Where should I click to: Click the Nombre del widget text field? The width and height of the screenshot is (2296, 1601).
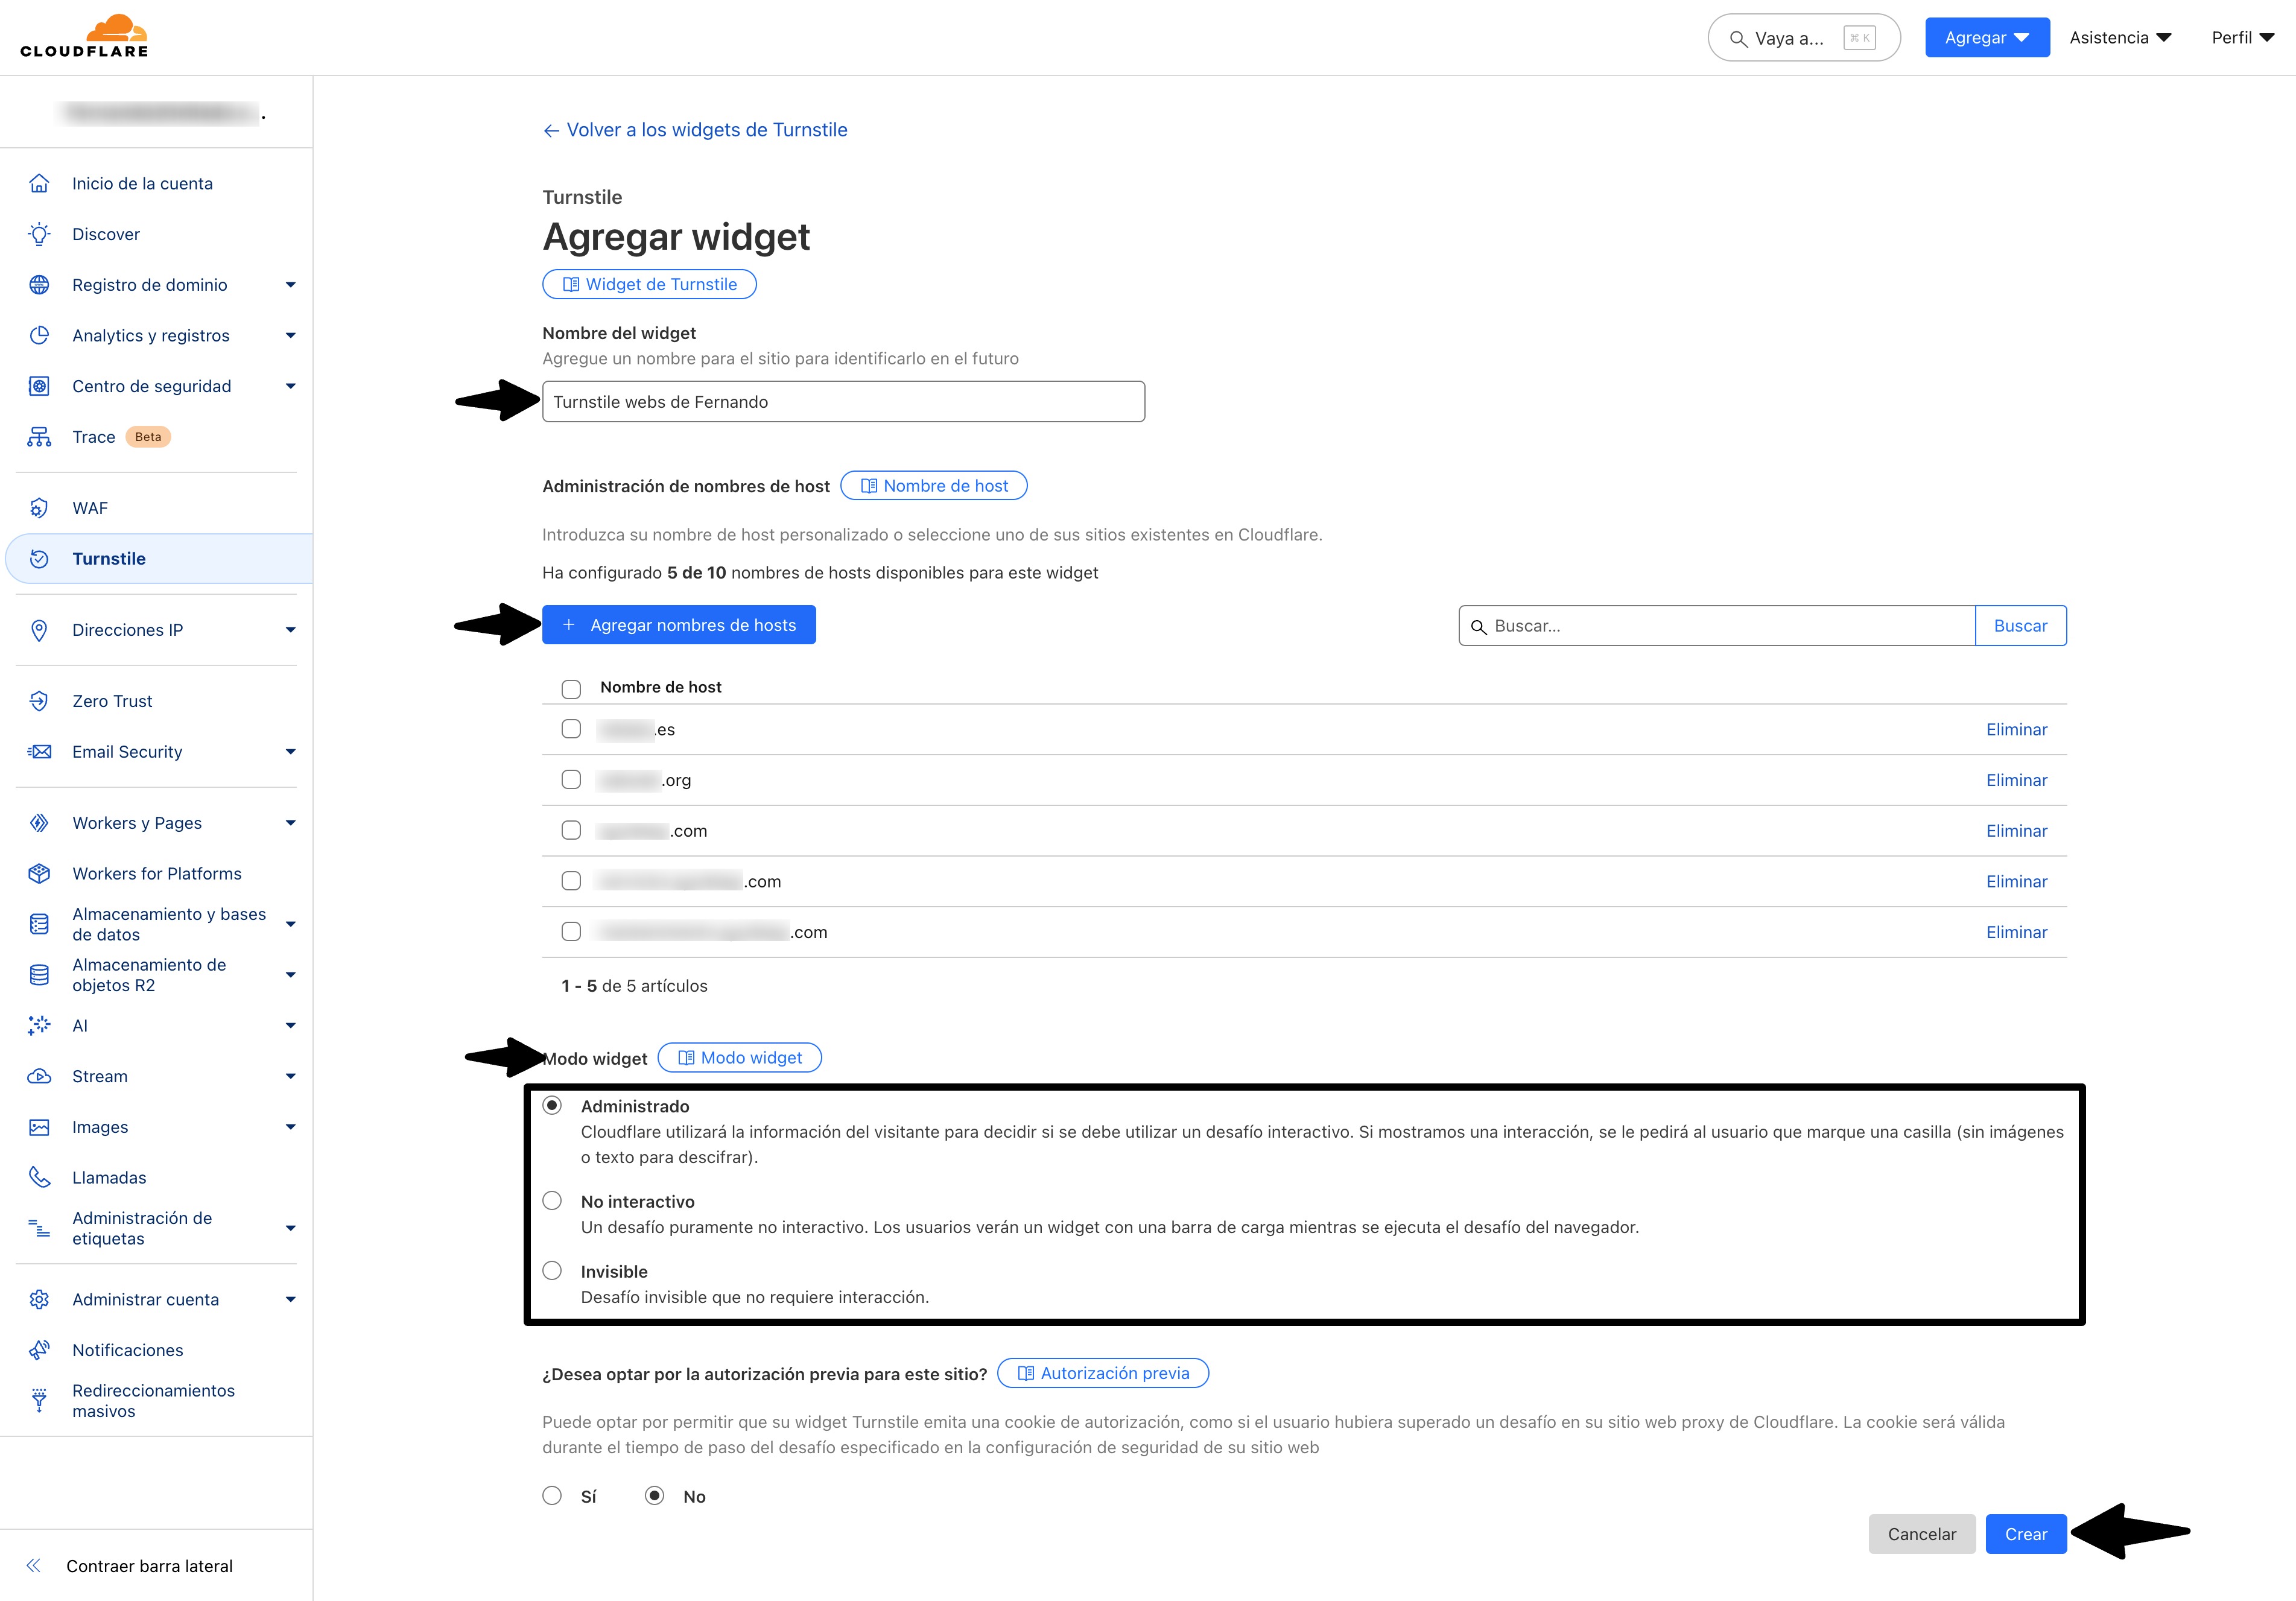[x=843, y=401]
